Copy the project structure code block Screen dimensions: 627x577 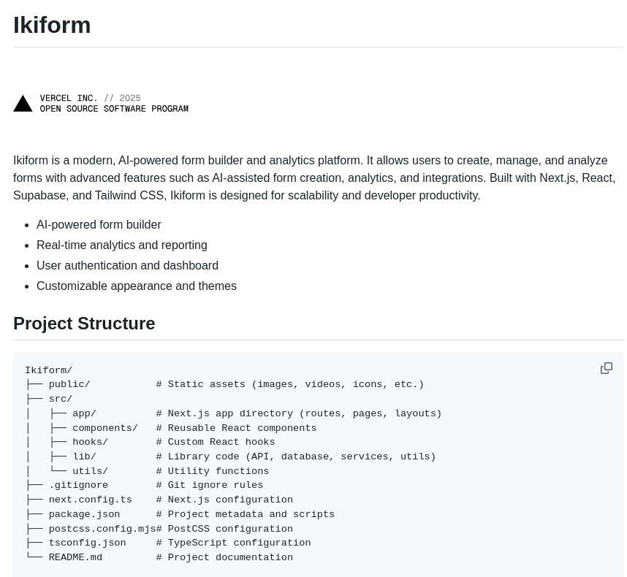[606, 368]
